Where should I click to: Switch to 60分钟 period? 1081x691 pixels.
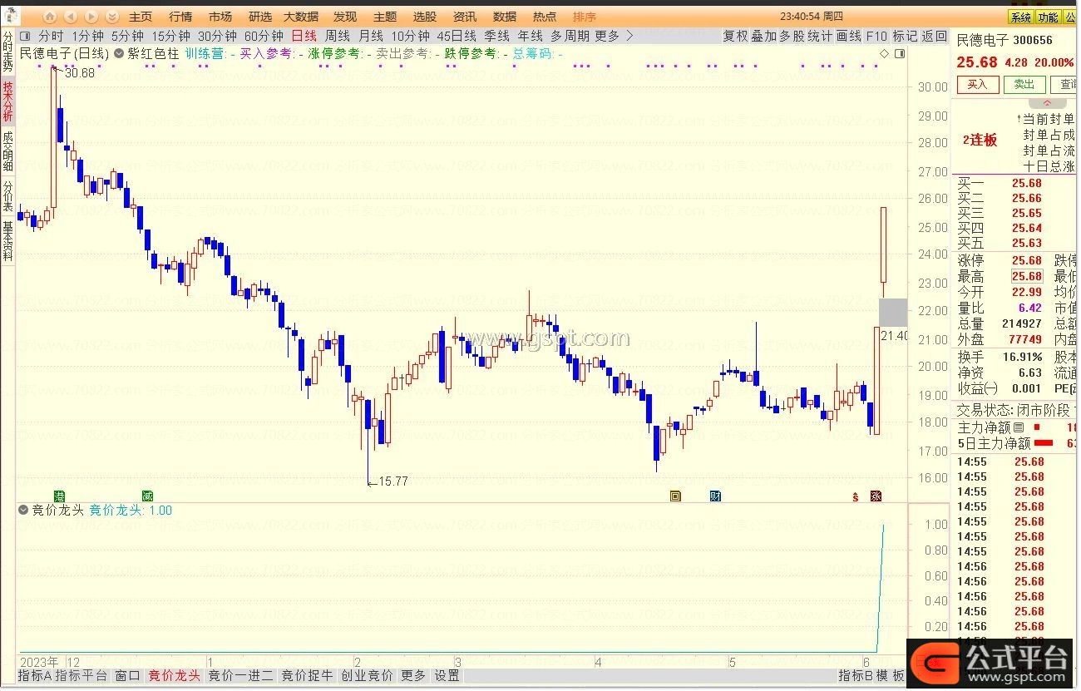click(x=264, y=36)
